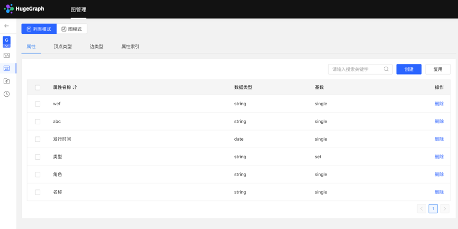The width and height of the screenshot is (458, 229).
Task: Go back using the left arrow icon
Action: pyautogui.click(x=6, y=26)
